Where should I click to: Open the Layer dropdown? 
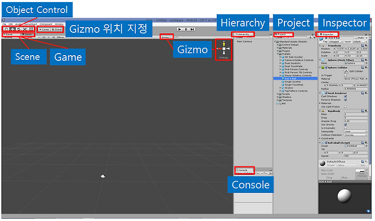pyautogui.click(x=360, y=42)
